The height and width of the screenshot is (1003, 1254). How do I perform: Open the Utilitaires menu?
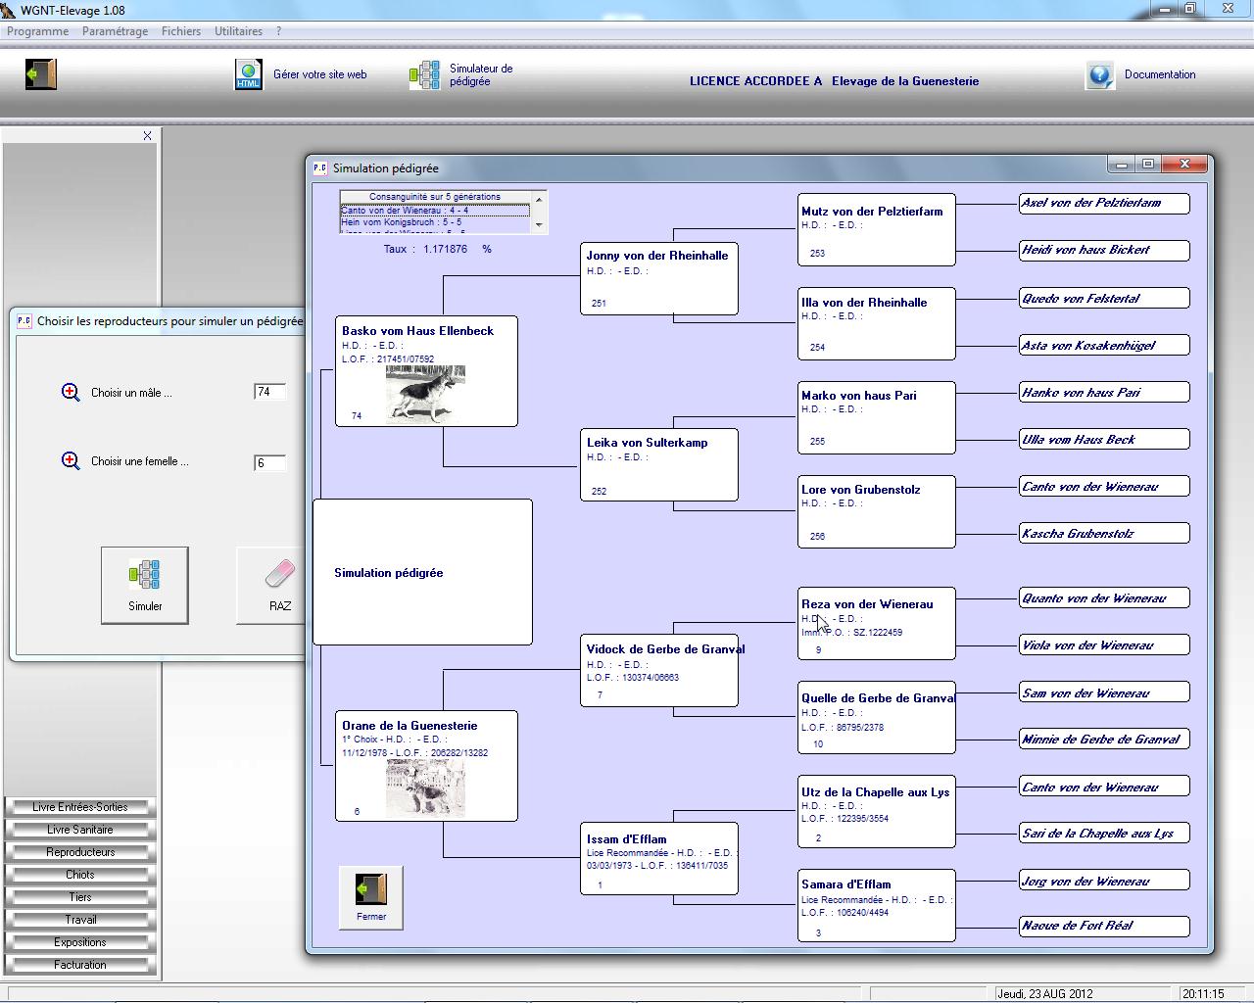[238, 31]
